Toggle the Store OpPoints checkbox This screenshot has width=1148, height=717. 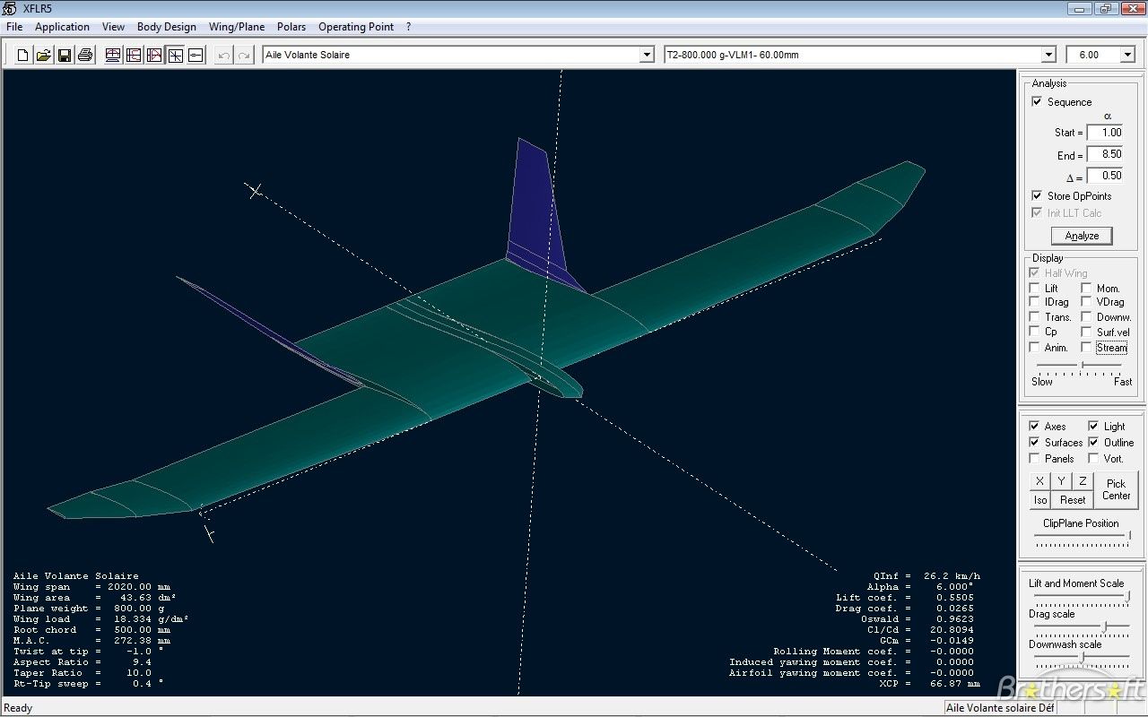tap(1037, 195)
